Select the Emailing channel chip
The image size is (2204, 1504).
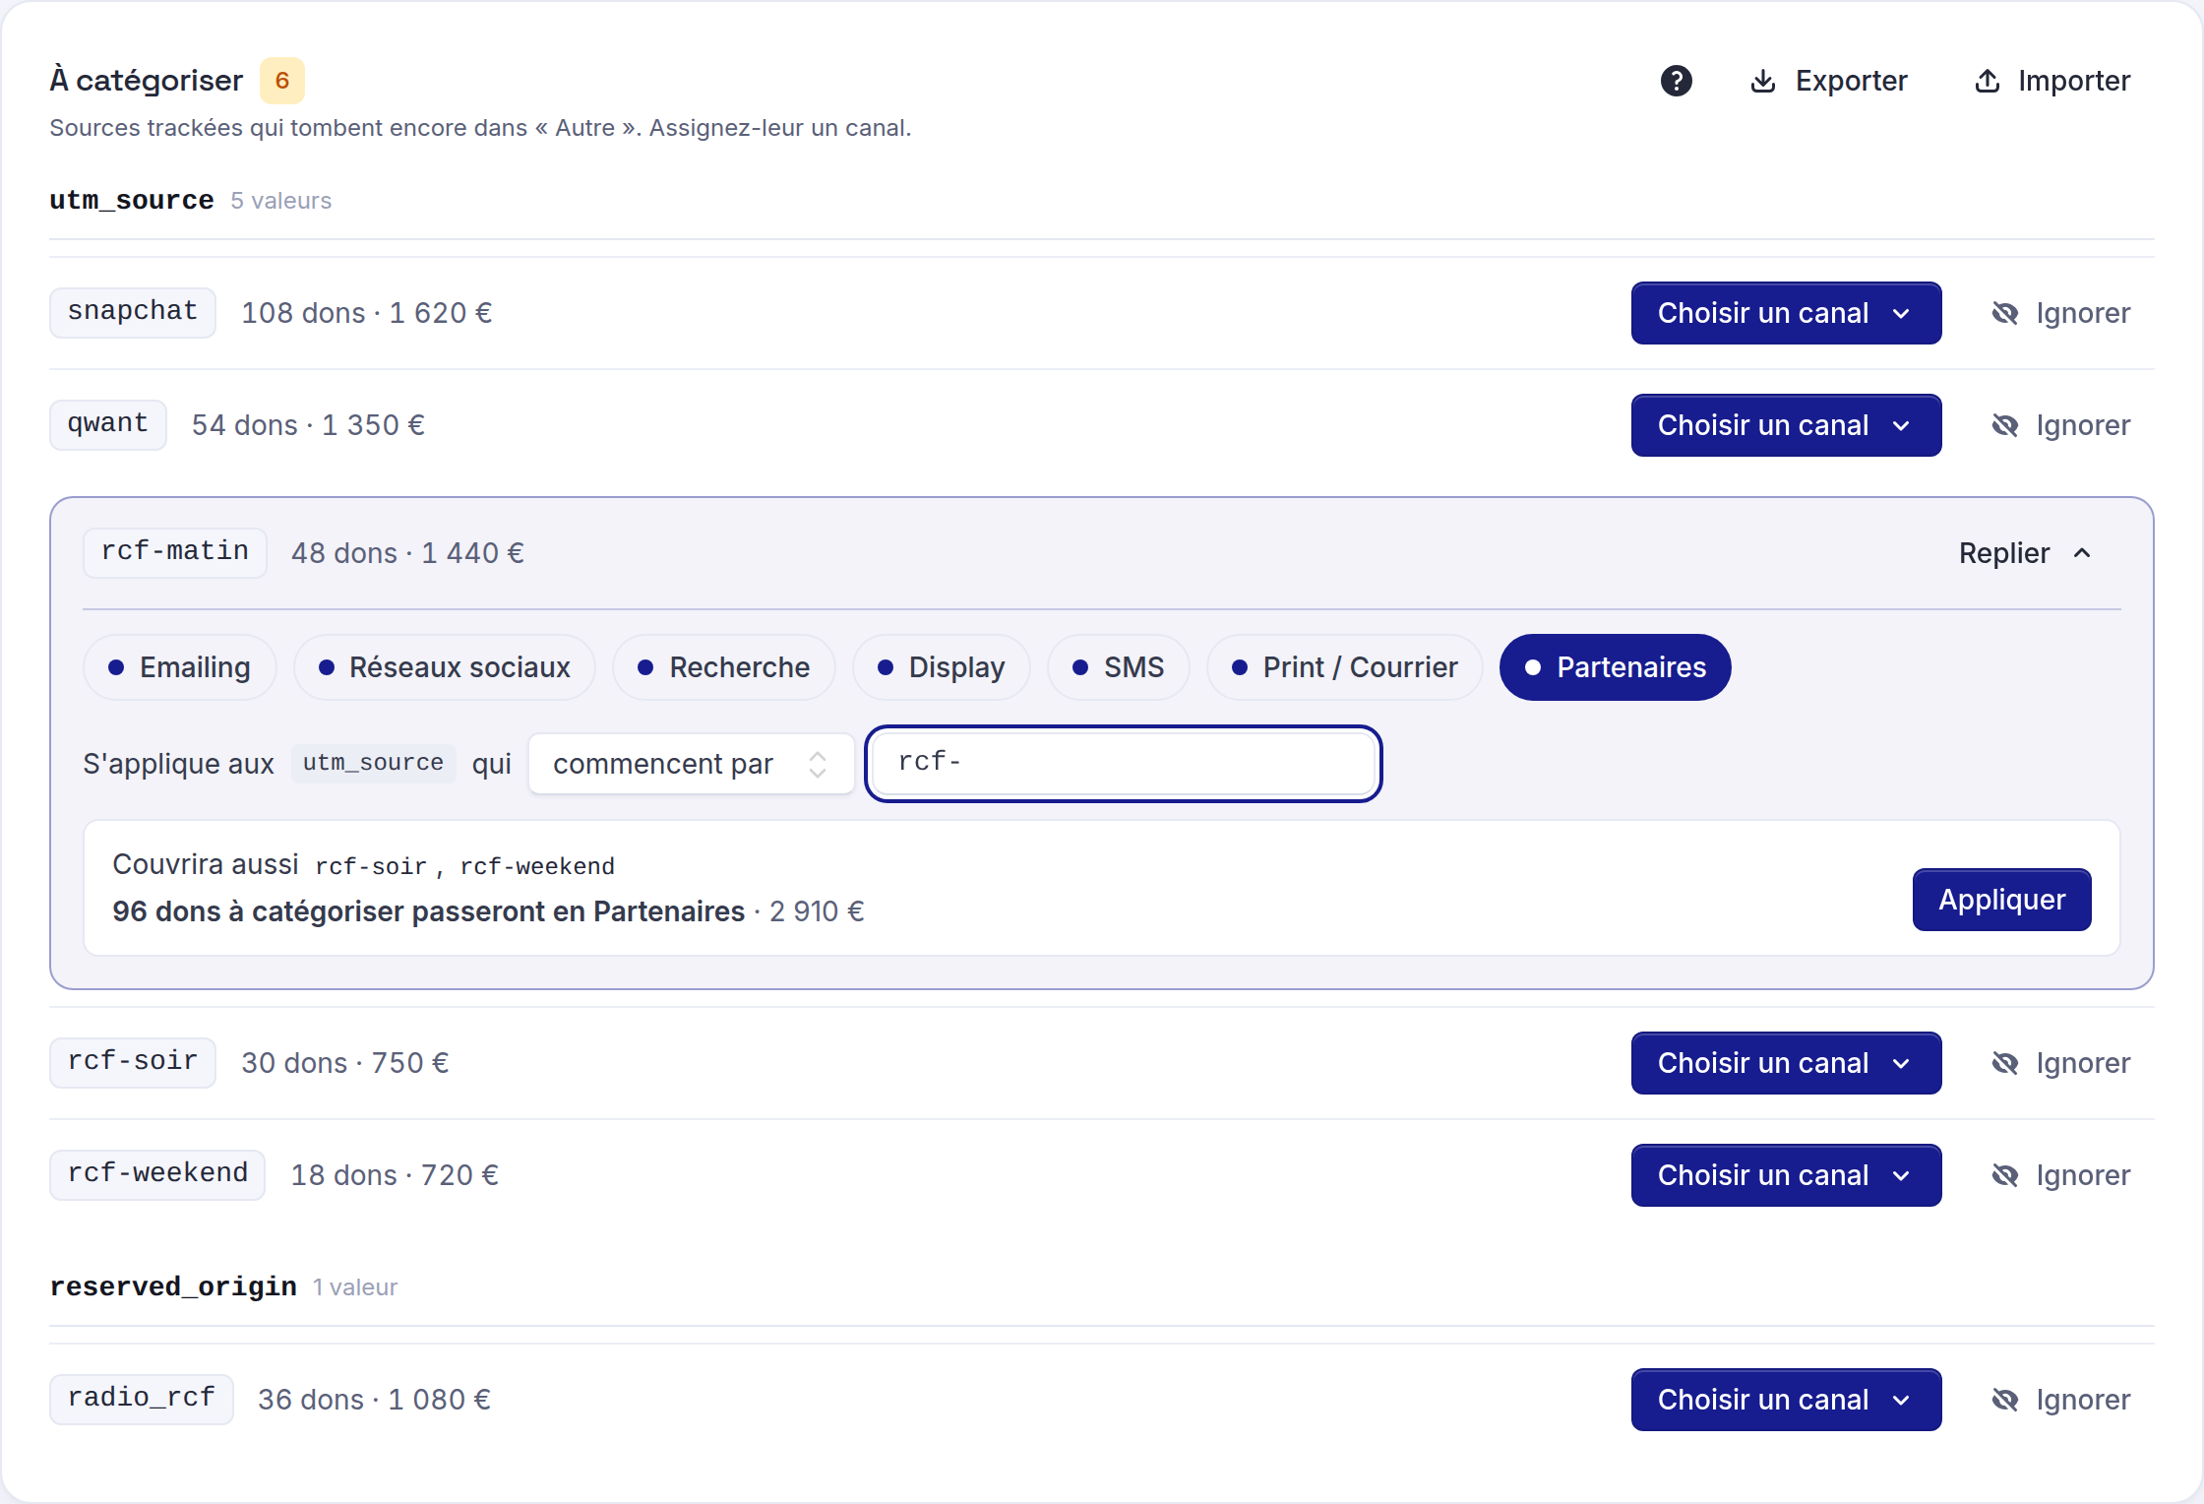(179, 667)
